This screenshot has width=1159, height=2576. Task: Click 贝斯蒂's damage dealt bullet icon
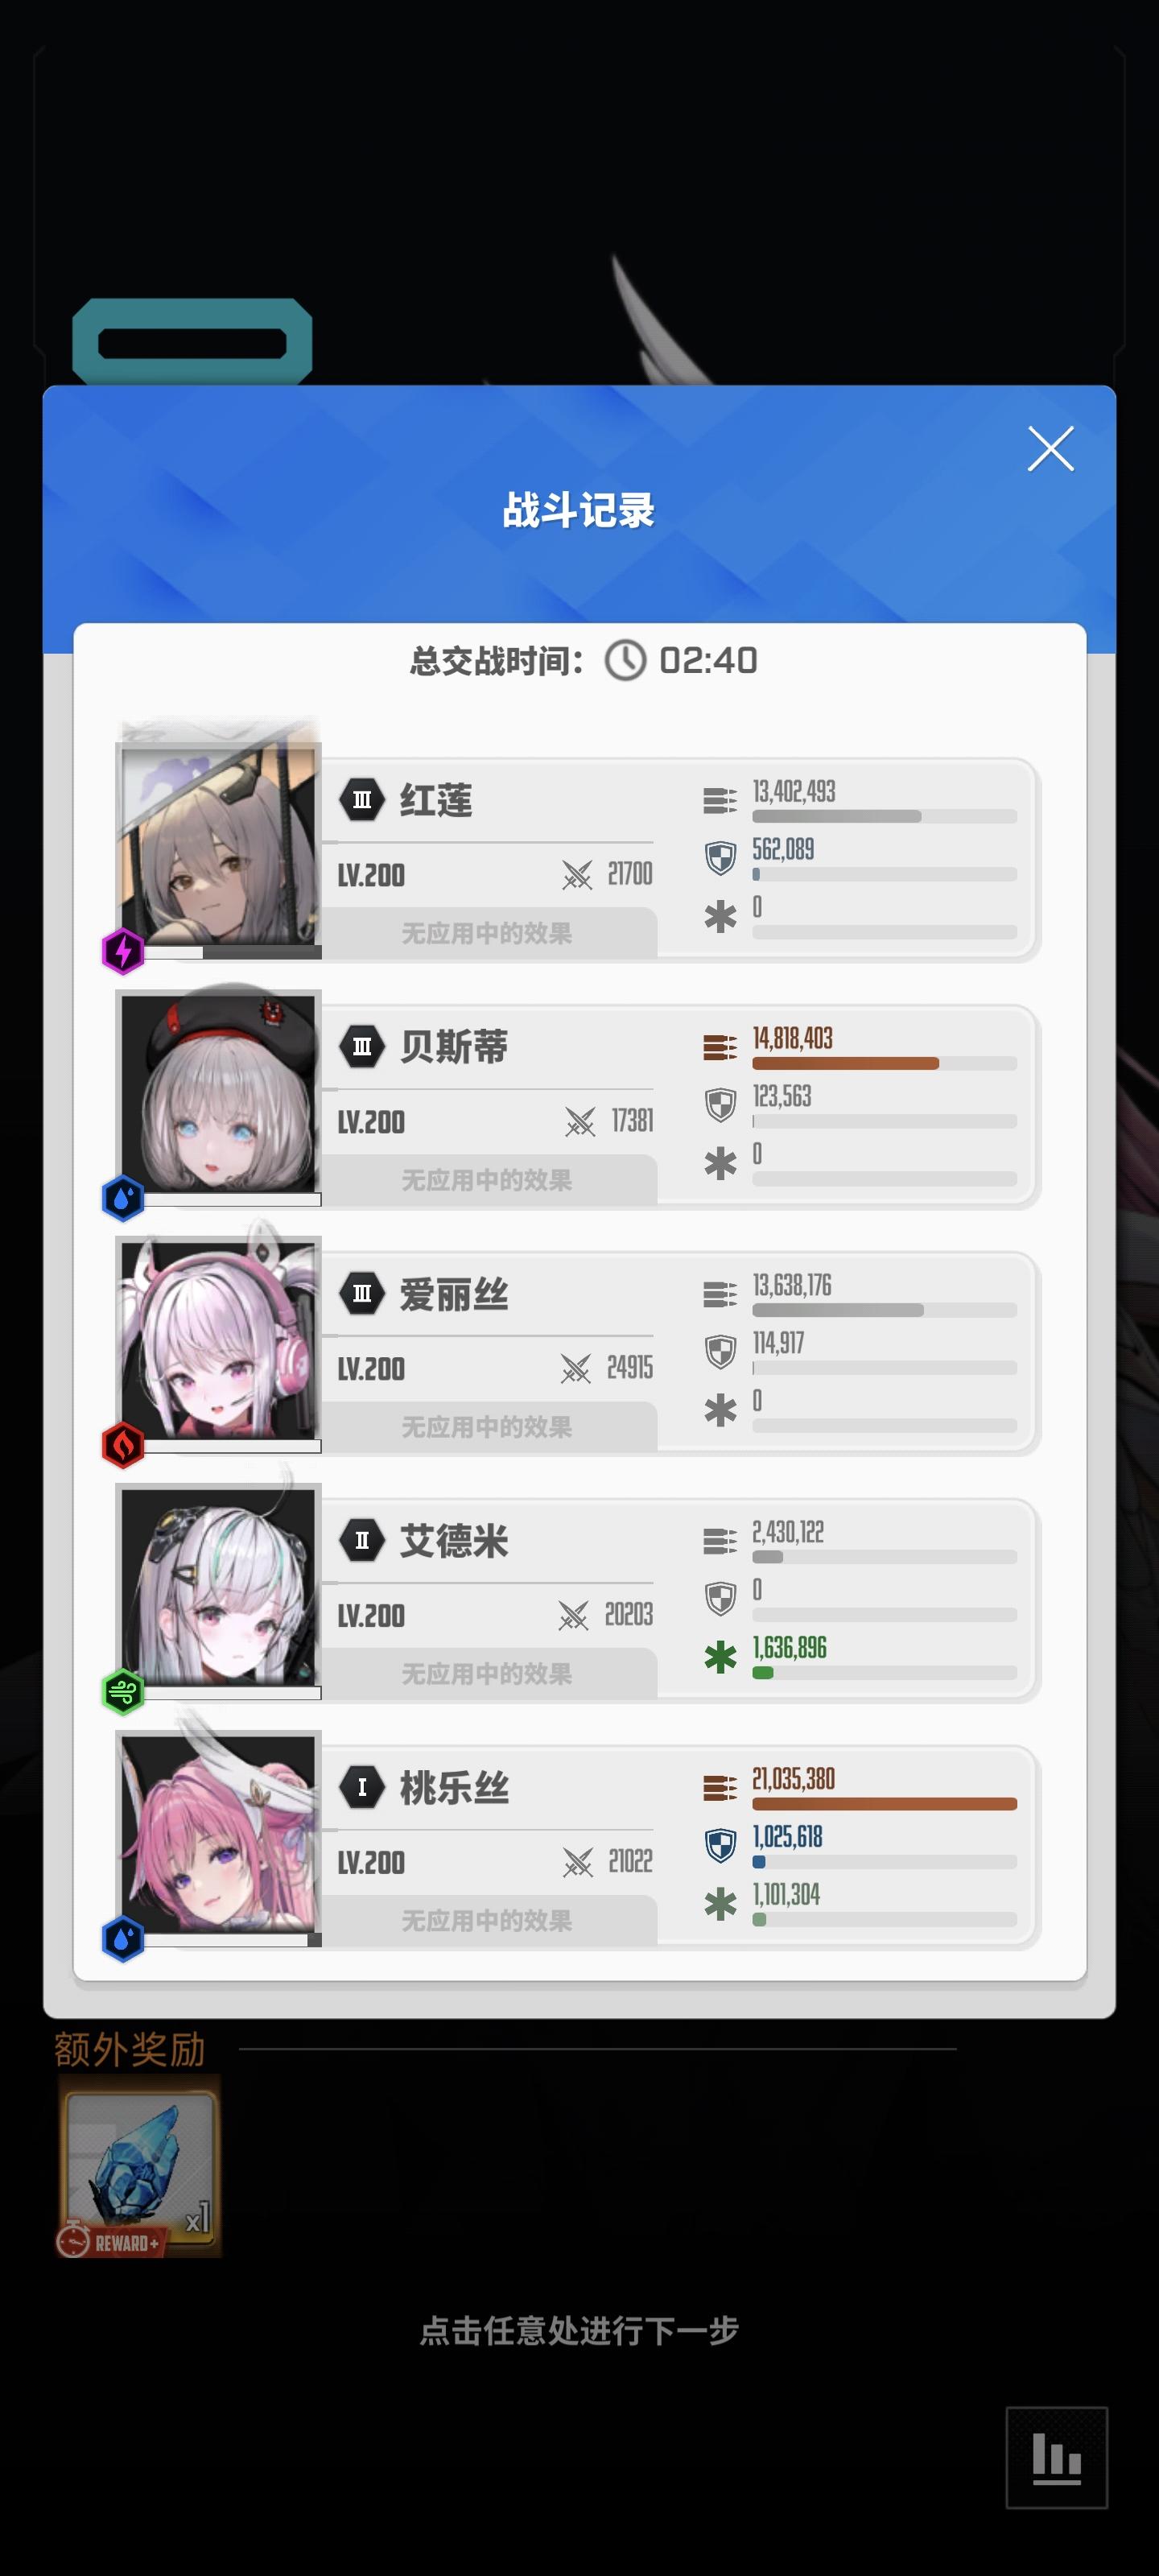point(720,1047)
